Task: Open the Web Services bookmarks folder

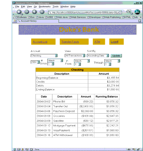Action: [x=77, y=17]
